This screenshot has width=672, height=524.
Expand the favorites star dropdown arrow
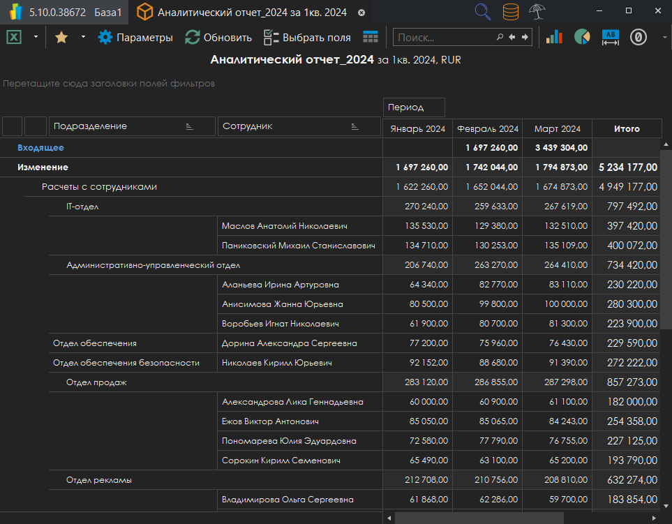tap(83, 38)
